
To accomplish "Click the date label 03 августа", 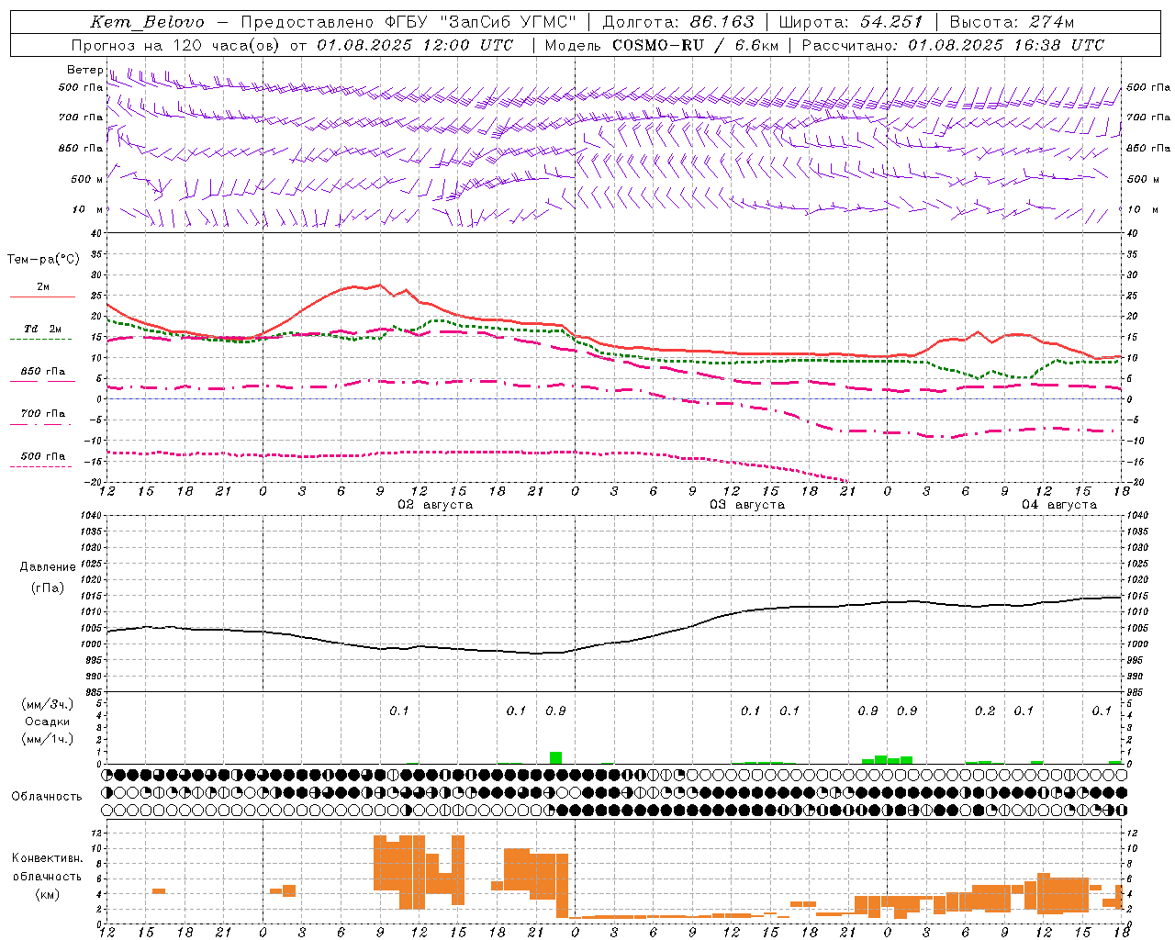I will (x=747, y=505).
